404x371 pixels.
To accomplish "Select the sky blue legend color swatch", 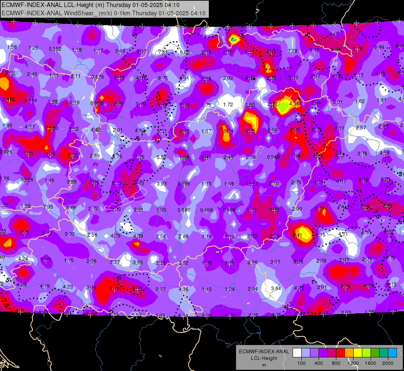I will pos(392,352).
